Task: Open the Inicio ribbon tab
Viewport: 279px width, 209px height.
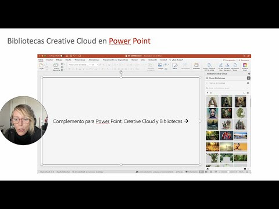Action: coord(41,60)
